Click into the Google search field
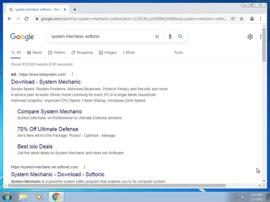270x202 pixels. click(x=102, y=37)
